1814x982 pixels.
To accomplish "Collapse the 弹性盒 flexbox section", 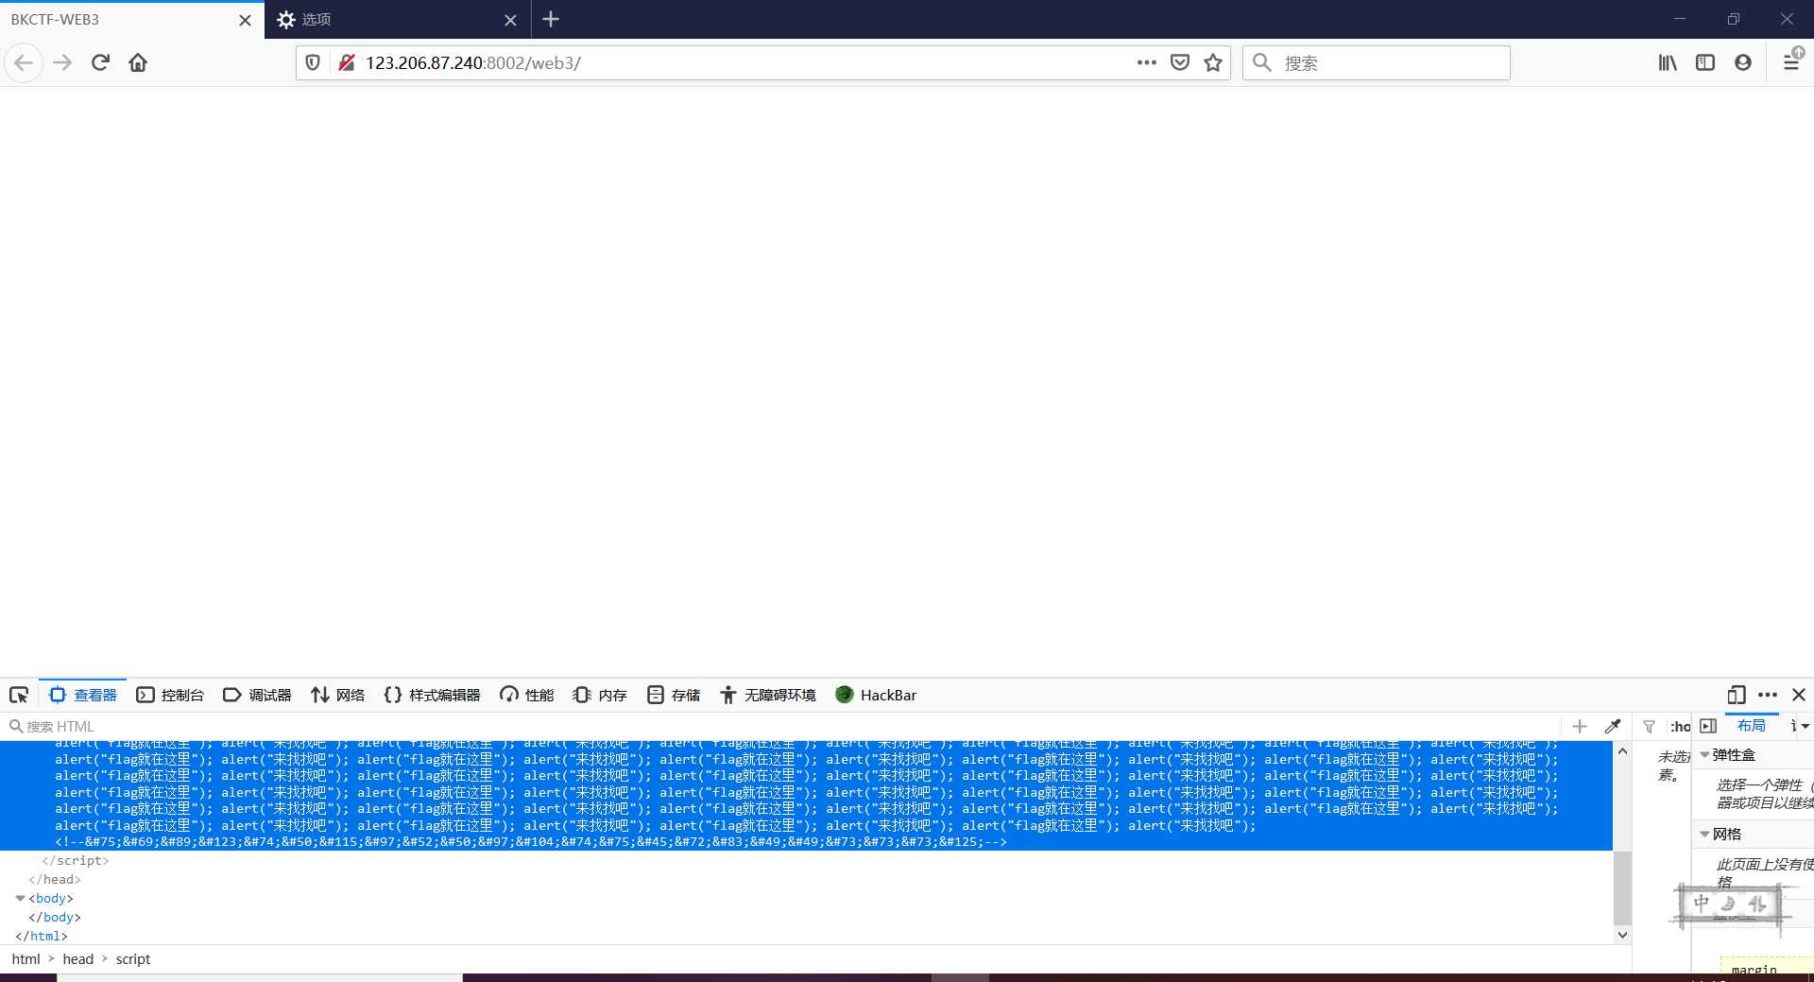I will coord(1704,755).
